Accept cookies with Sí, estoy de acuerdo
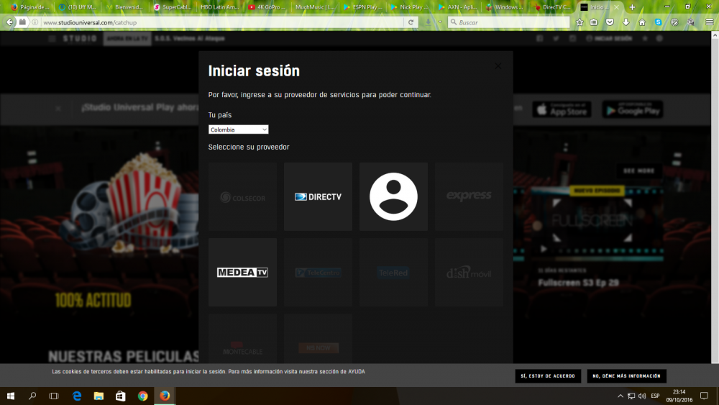 548,376
